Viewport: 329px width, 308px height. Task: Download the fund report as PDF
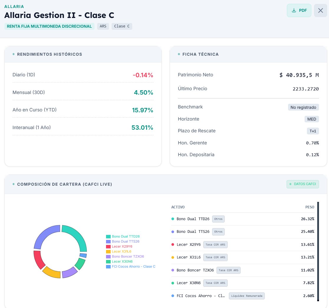(299, 11)
